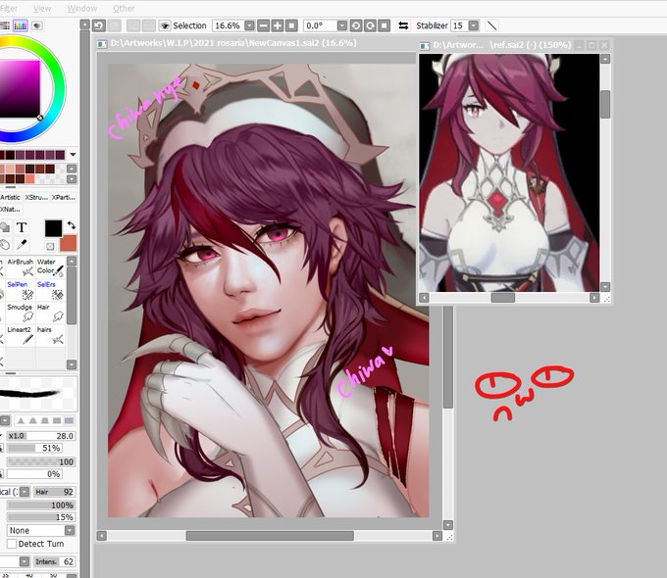The height and width of the screenshot is (578, 667).
Task: Select the hairs brush tool
Action: click(50, 335)
